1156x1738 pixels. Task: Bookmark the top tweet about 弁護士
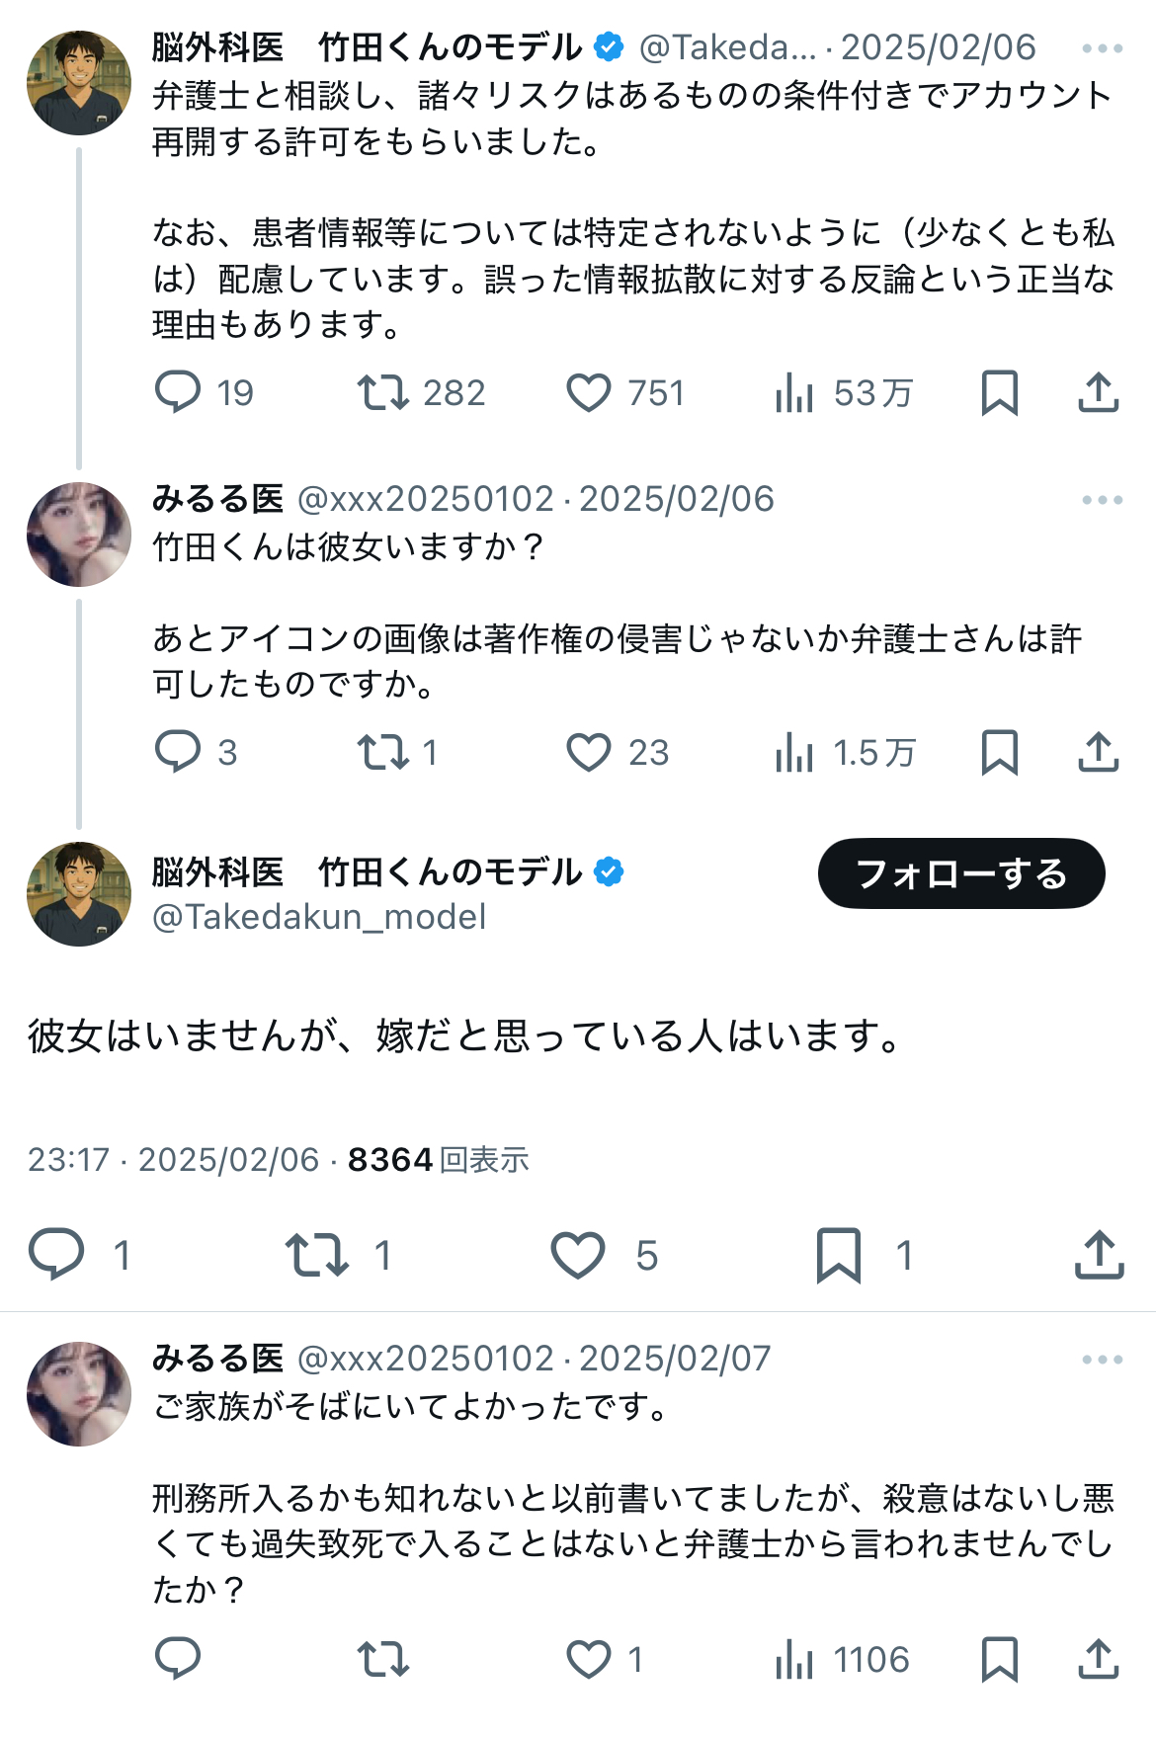point(999,392)
